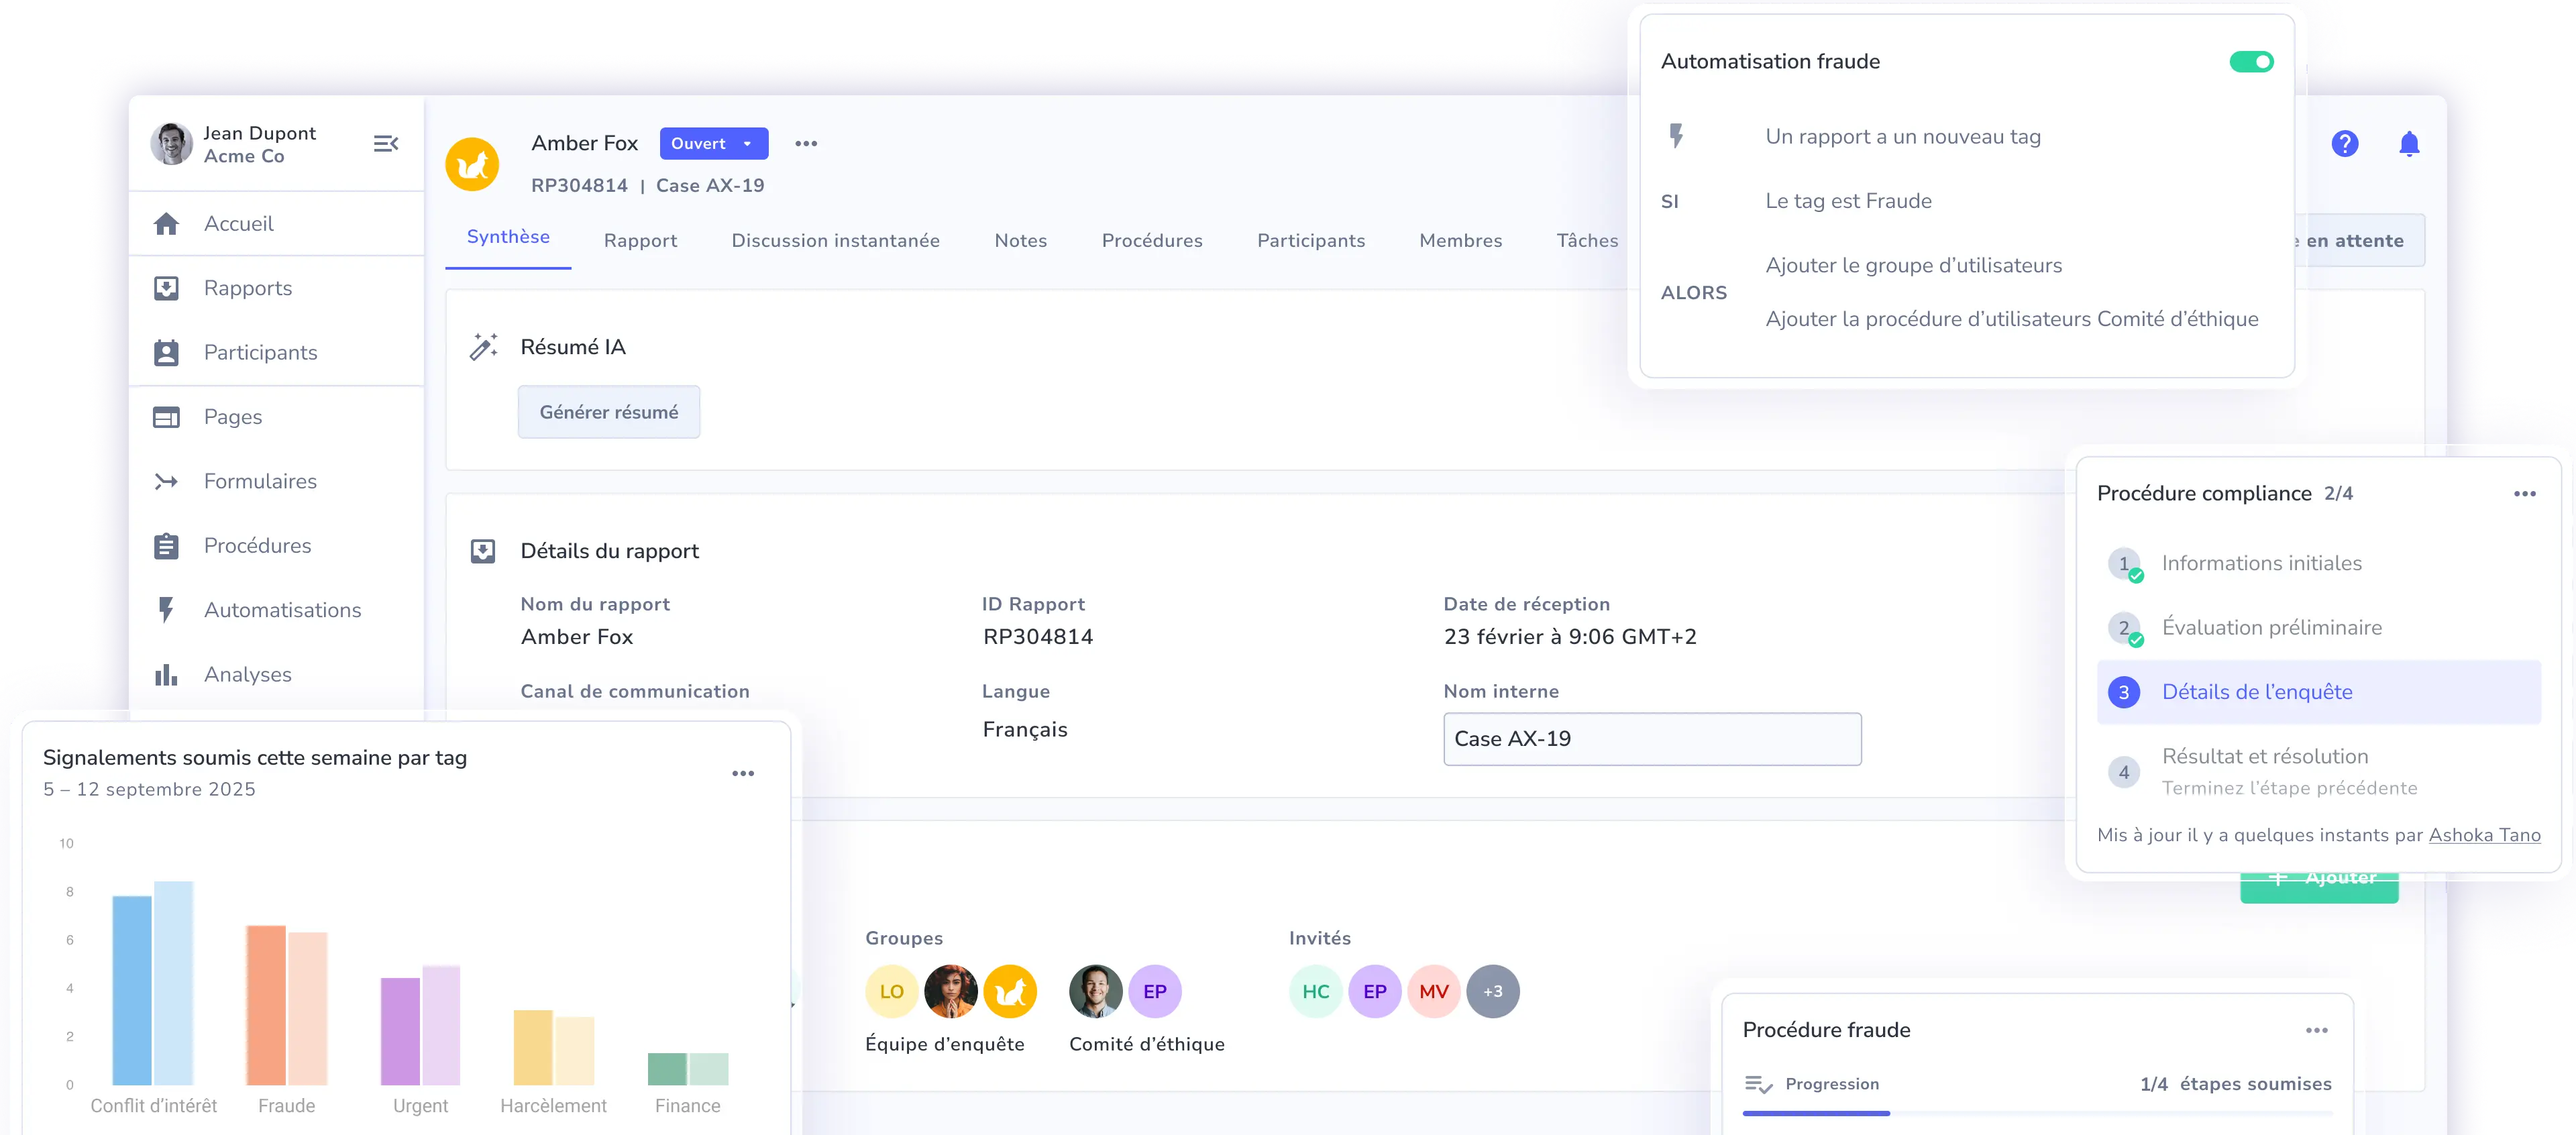Viewport: 2576px width, 1135px height.
Task: Click Amber Fox orange avatar icon
Action: click(x=472, y=164)
